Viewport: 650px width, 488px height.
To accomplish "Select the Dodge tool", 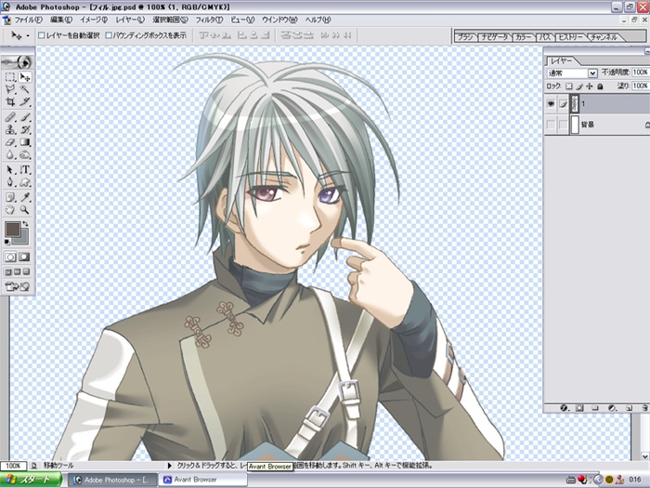I will (25, 155).
